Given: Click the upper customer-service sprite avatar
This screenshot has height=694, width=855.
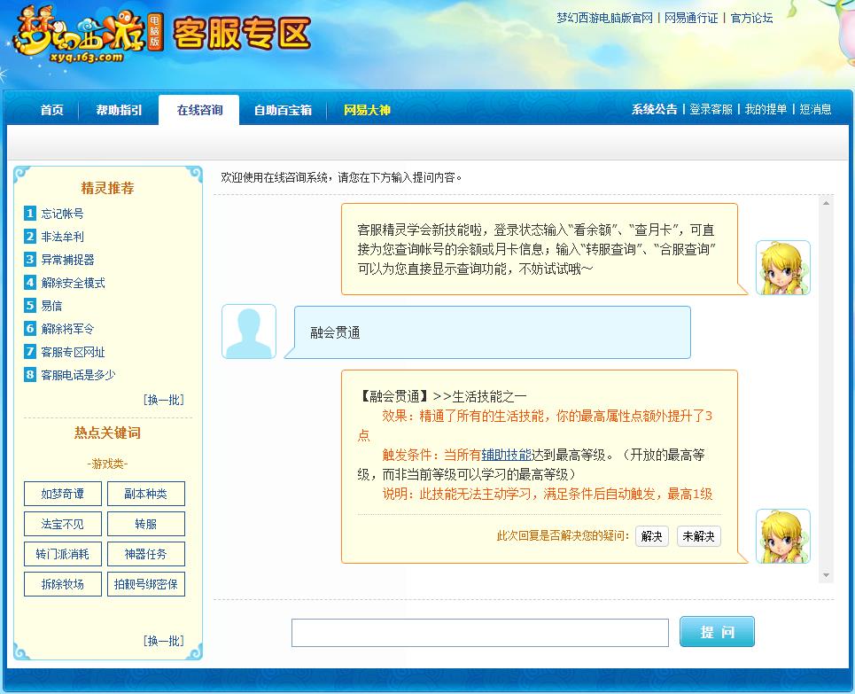Looking at the screenshot, I should [783, 268].
